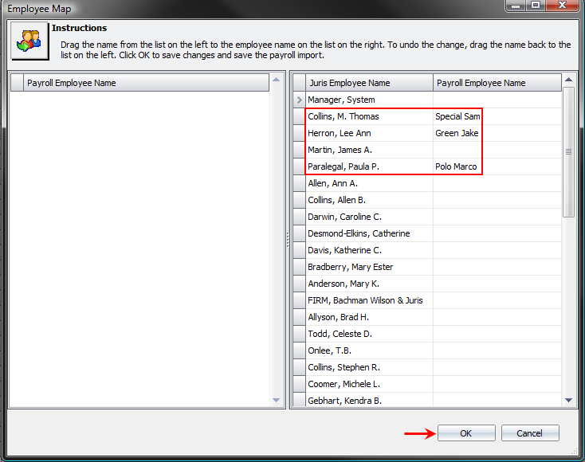Select payroll name Special Sam cell

click(x=457, y=116)
